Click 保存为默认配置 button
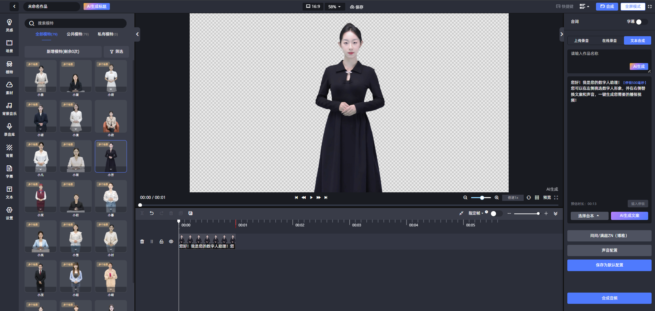Screen dimensions: 655x311 tap(609, 265)
